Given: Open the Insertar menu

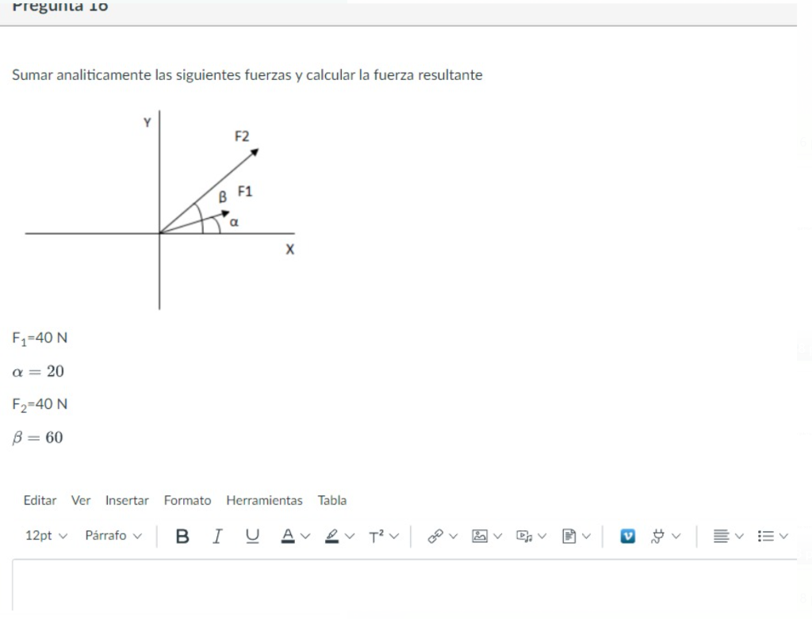Looking at the screenshot, I should (127, 500).
